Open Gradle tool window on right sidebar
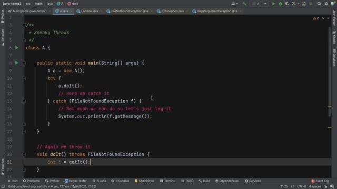This screenshot has height=189, width=337. pyautogui.click(x=334, y=38)
